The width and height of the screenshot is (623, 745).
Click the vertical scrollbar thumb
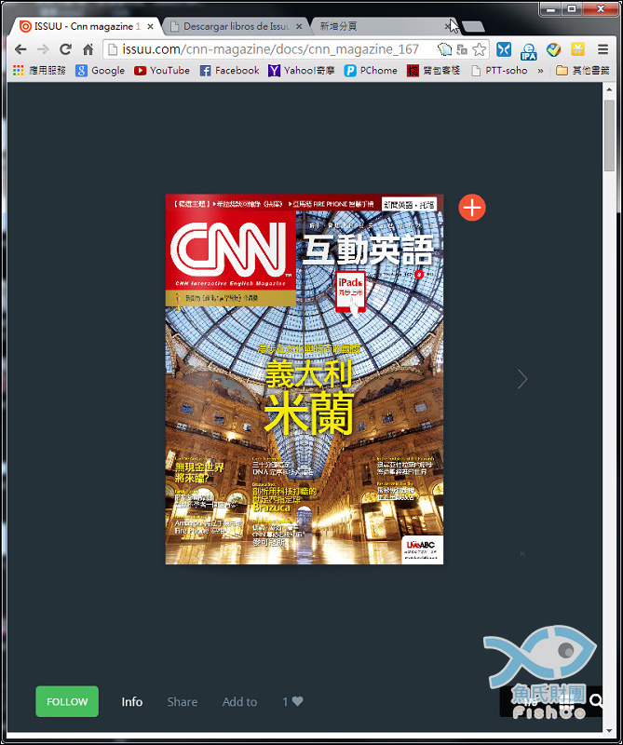point(609,136)
